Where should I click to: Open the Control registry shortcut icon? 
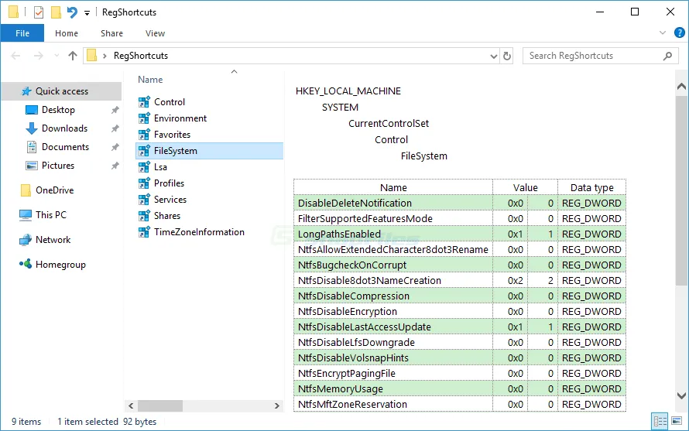click(144, 102)
